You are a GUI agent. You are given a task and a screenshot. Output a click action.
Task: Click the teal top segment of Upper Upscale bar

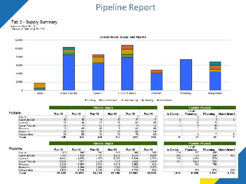[69, 48]
